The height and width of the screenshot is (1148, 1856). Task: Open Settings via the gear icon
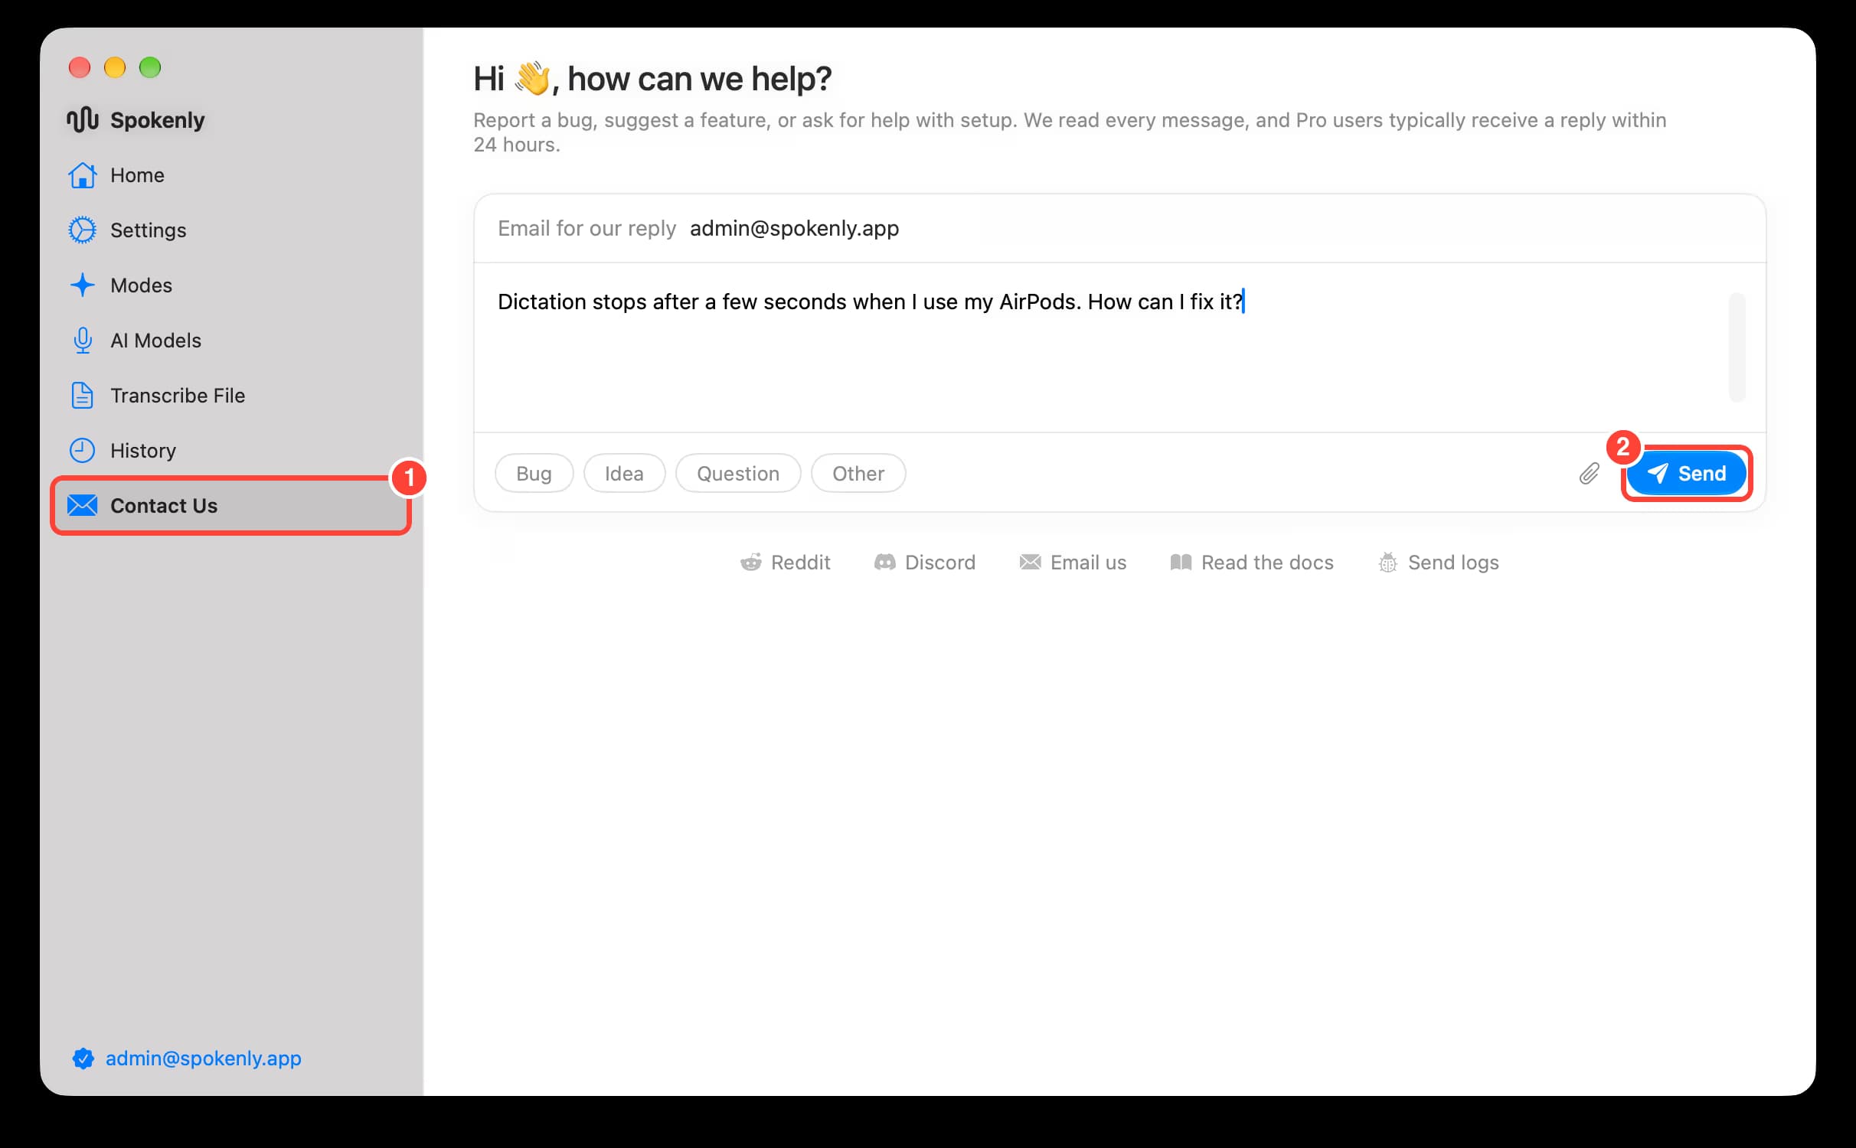click(83, 230)
